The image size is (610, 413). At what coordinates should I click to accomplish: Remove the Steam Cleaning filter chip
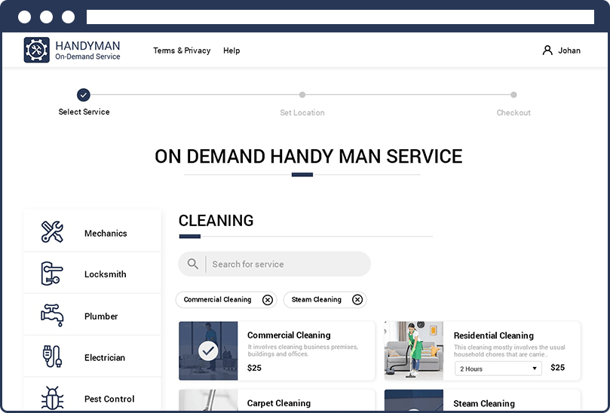point(357,299)
